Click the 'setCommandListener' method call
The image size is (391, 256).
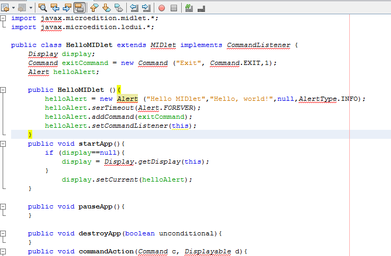pos(129,126)
